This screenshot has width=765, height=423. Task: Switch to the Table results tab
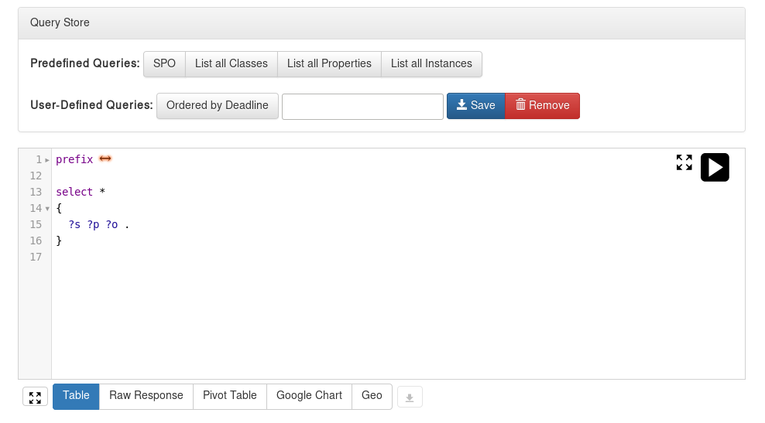click(x=76, y=396)
